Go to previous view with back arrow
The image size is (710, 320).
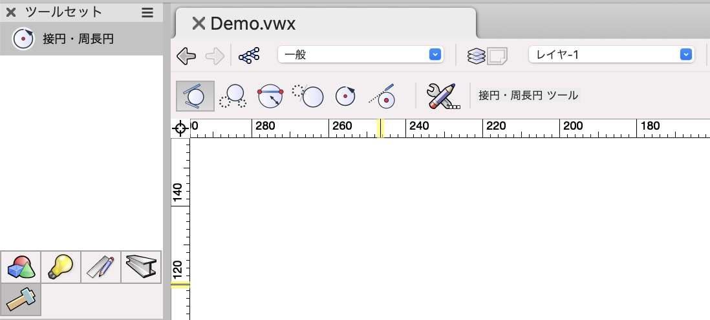pyautogui.click(x=186, y=56)
